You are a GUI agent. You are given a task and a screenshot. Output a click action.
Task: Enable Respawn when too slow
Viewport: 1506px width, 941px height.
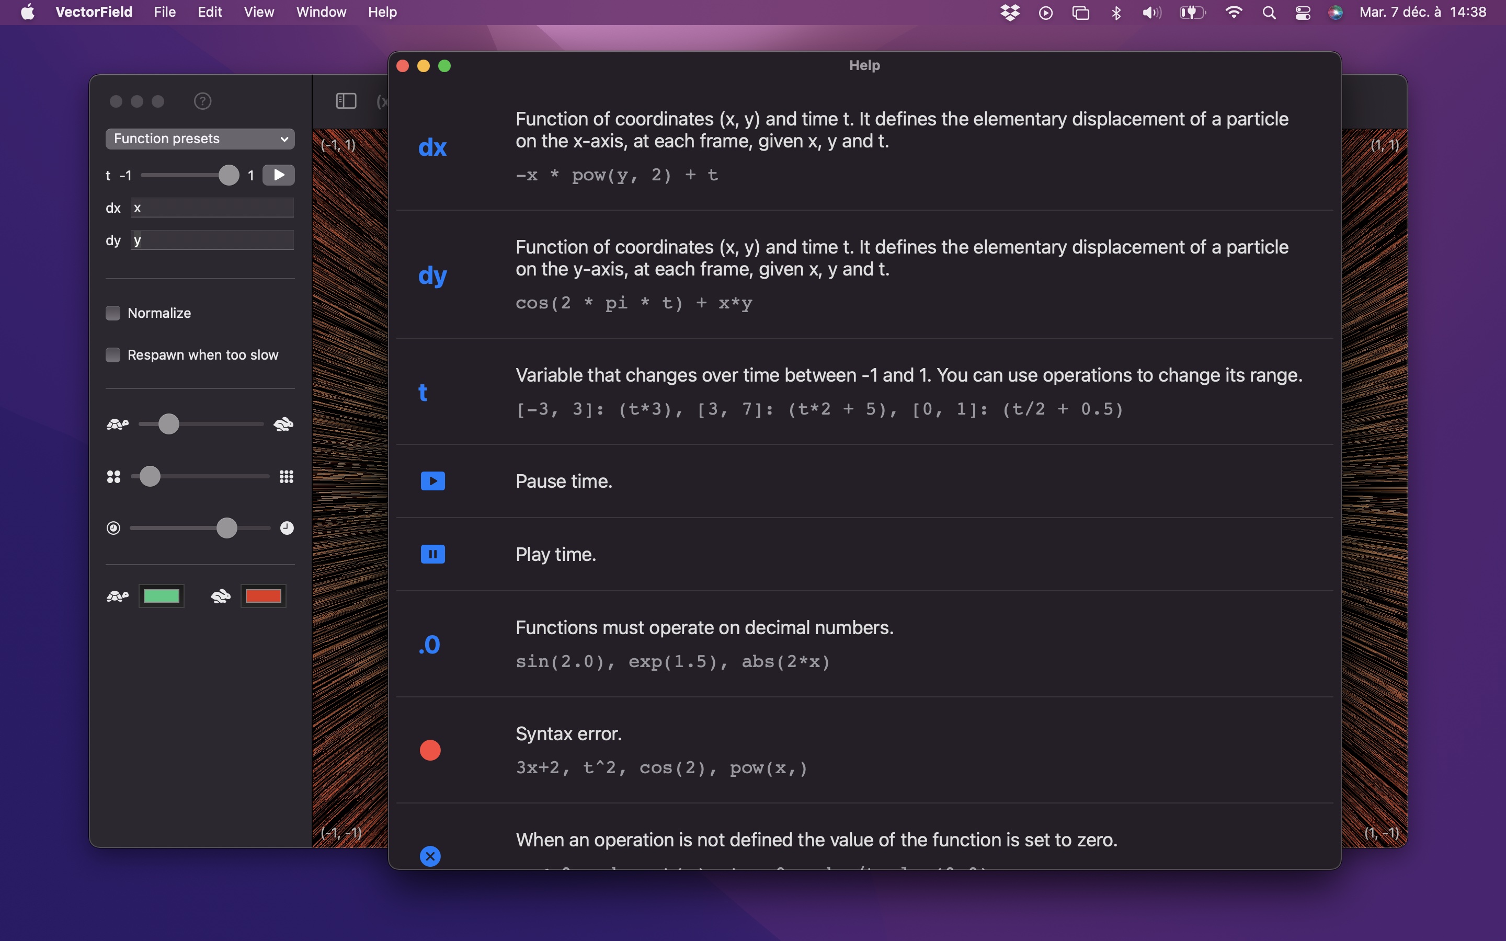(x=112, y=355)
